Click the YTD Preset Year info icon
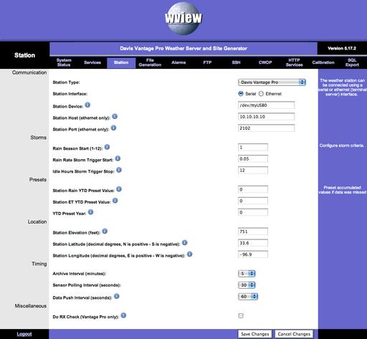This screenshot has width=367, height=339. 90,212
